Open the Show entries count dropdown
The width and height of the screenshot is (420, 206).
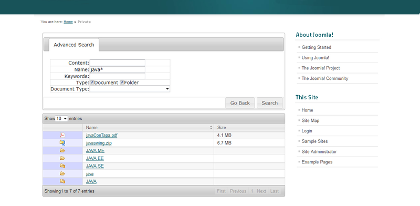click(61, 119)
